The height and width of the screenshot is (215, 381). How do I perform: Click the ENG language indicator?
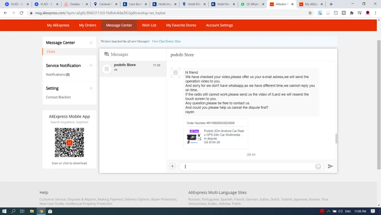click(x=348, y=211)
